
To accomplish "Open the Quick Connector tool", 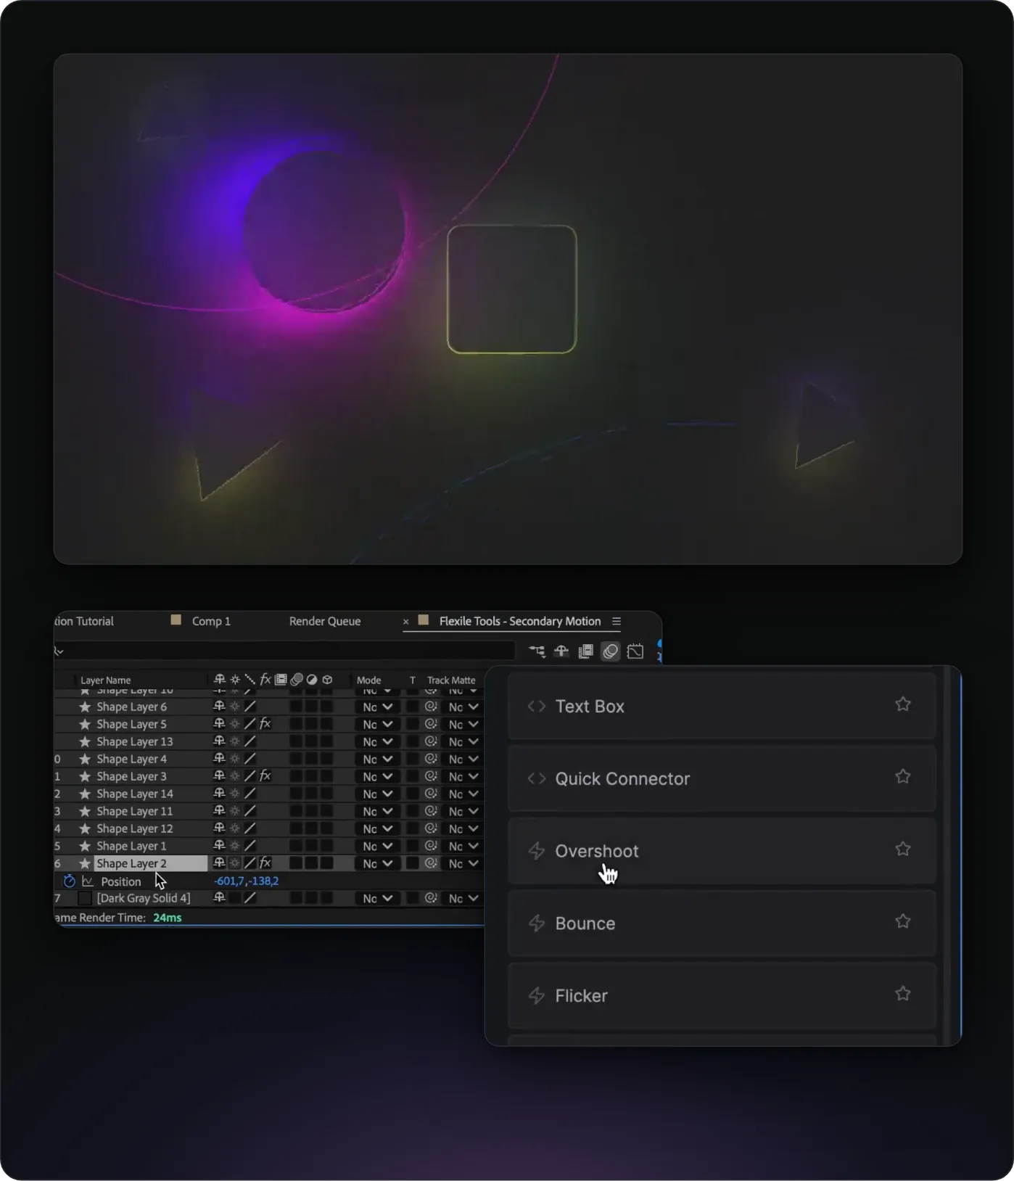I will click(x=722, y=778).
